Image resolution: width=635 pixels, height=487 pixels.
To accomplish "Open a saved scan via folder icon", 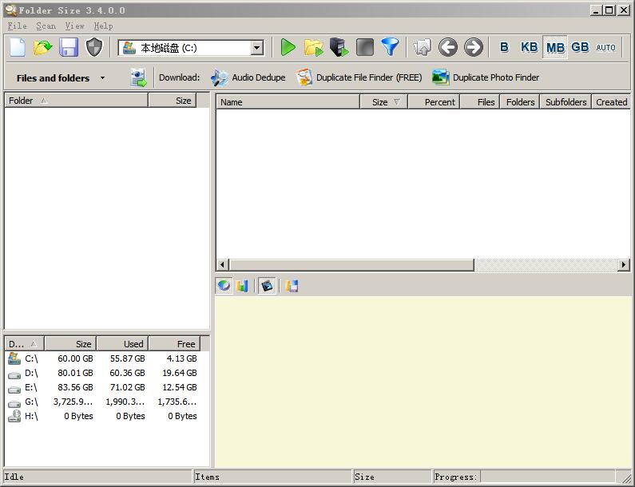I will (42, 47).
